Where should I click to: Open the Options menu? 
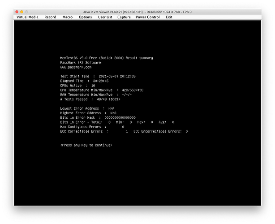tap(85, 17)
